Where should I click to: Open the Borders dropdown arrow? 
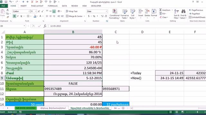(x=31, y=16)
